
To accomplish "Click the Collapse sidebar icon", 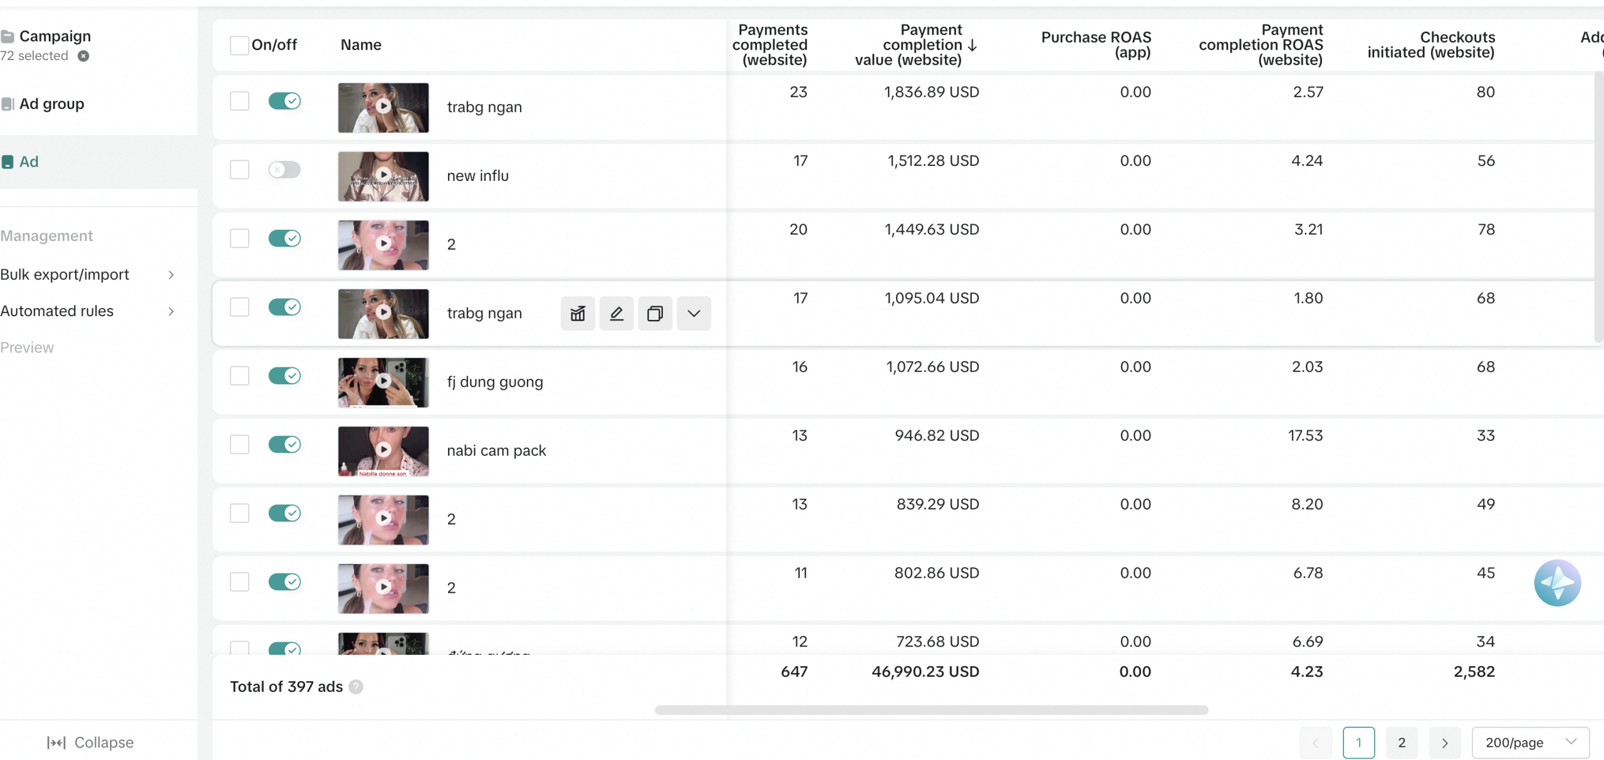I will point(56,742).
